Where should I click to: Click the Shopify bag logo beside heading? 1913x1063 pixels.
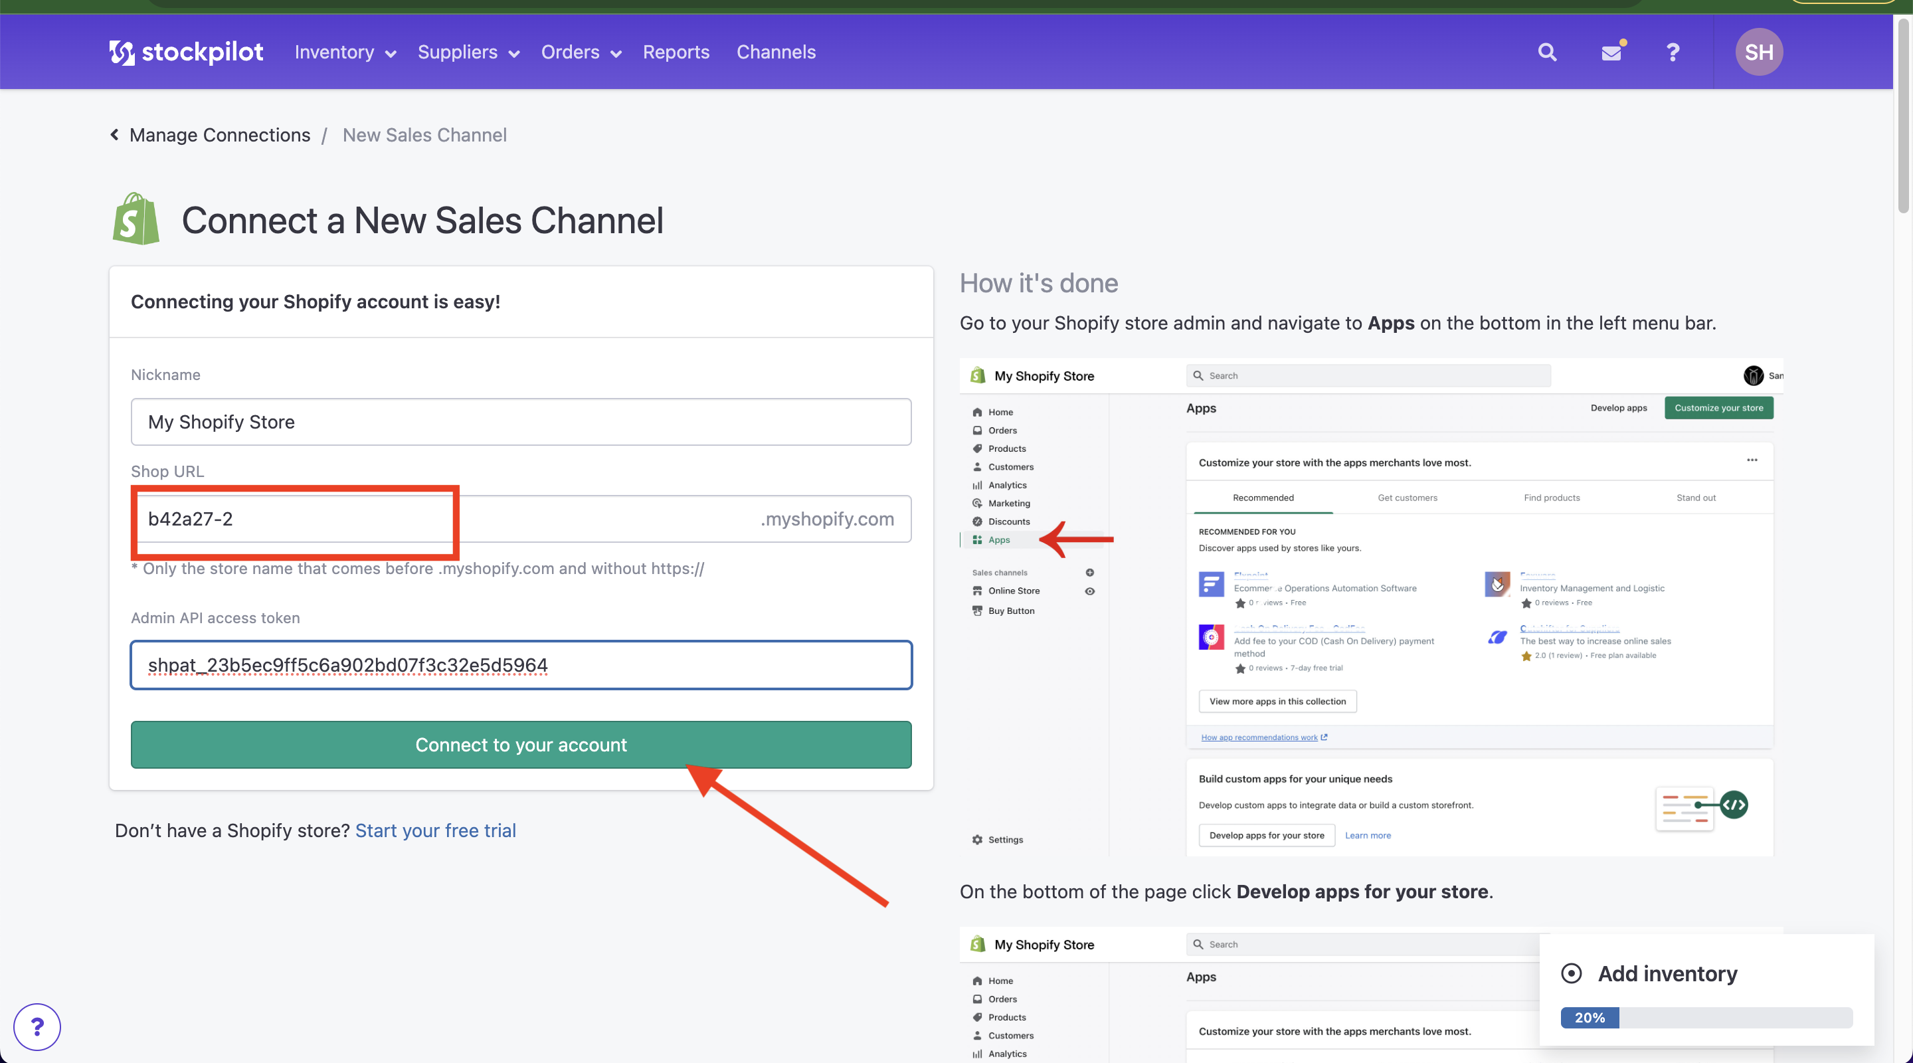point(136,219)
